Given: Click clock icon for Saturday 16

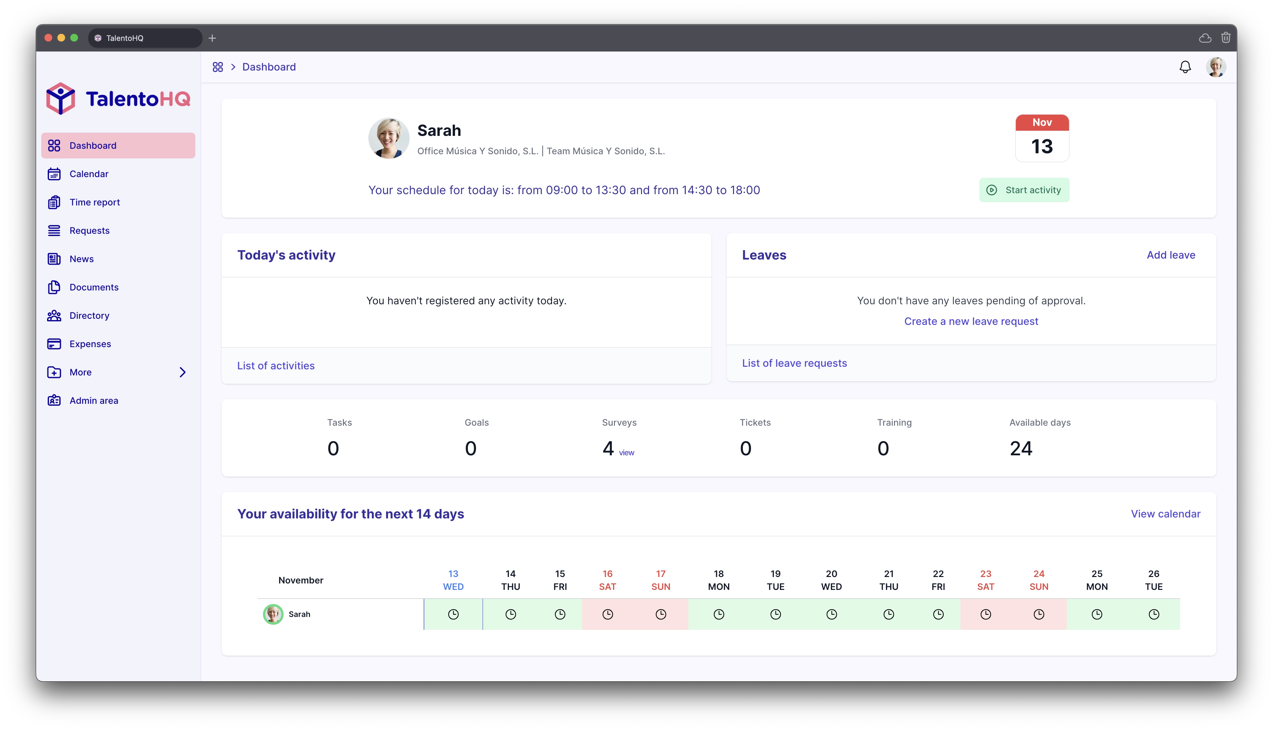Looking at the screenshot, I should pyautogui.click(x=607, y=614).
